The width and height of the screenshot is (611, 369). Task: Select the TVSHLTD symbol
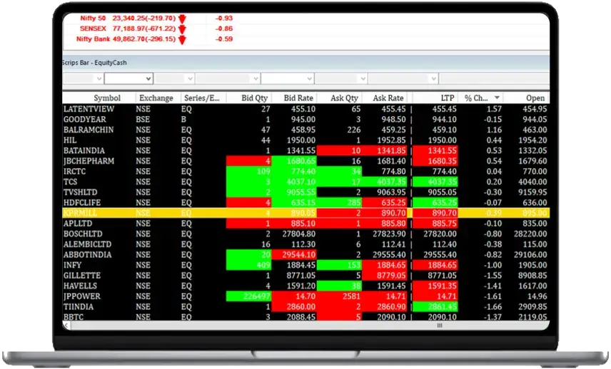coord(80,192)
